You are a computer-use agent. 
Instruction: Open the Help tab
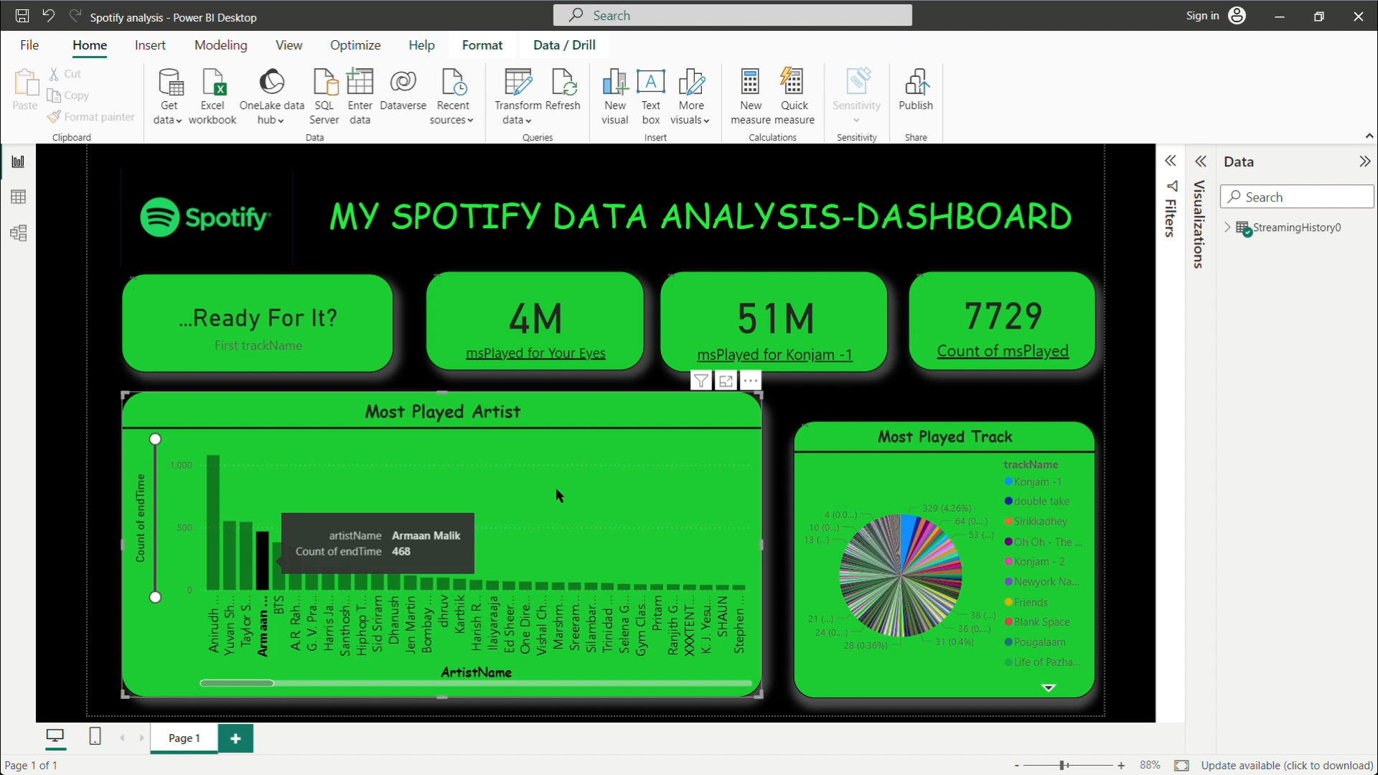tap(422, 45)
